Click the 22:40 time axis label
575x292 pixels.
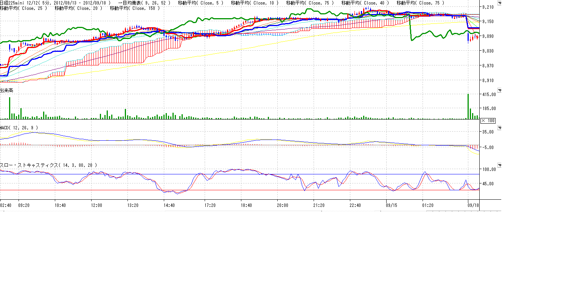[x=355, y=205]
